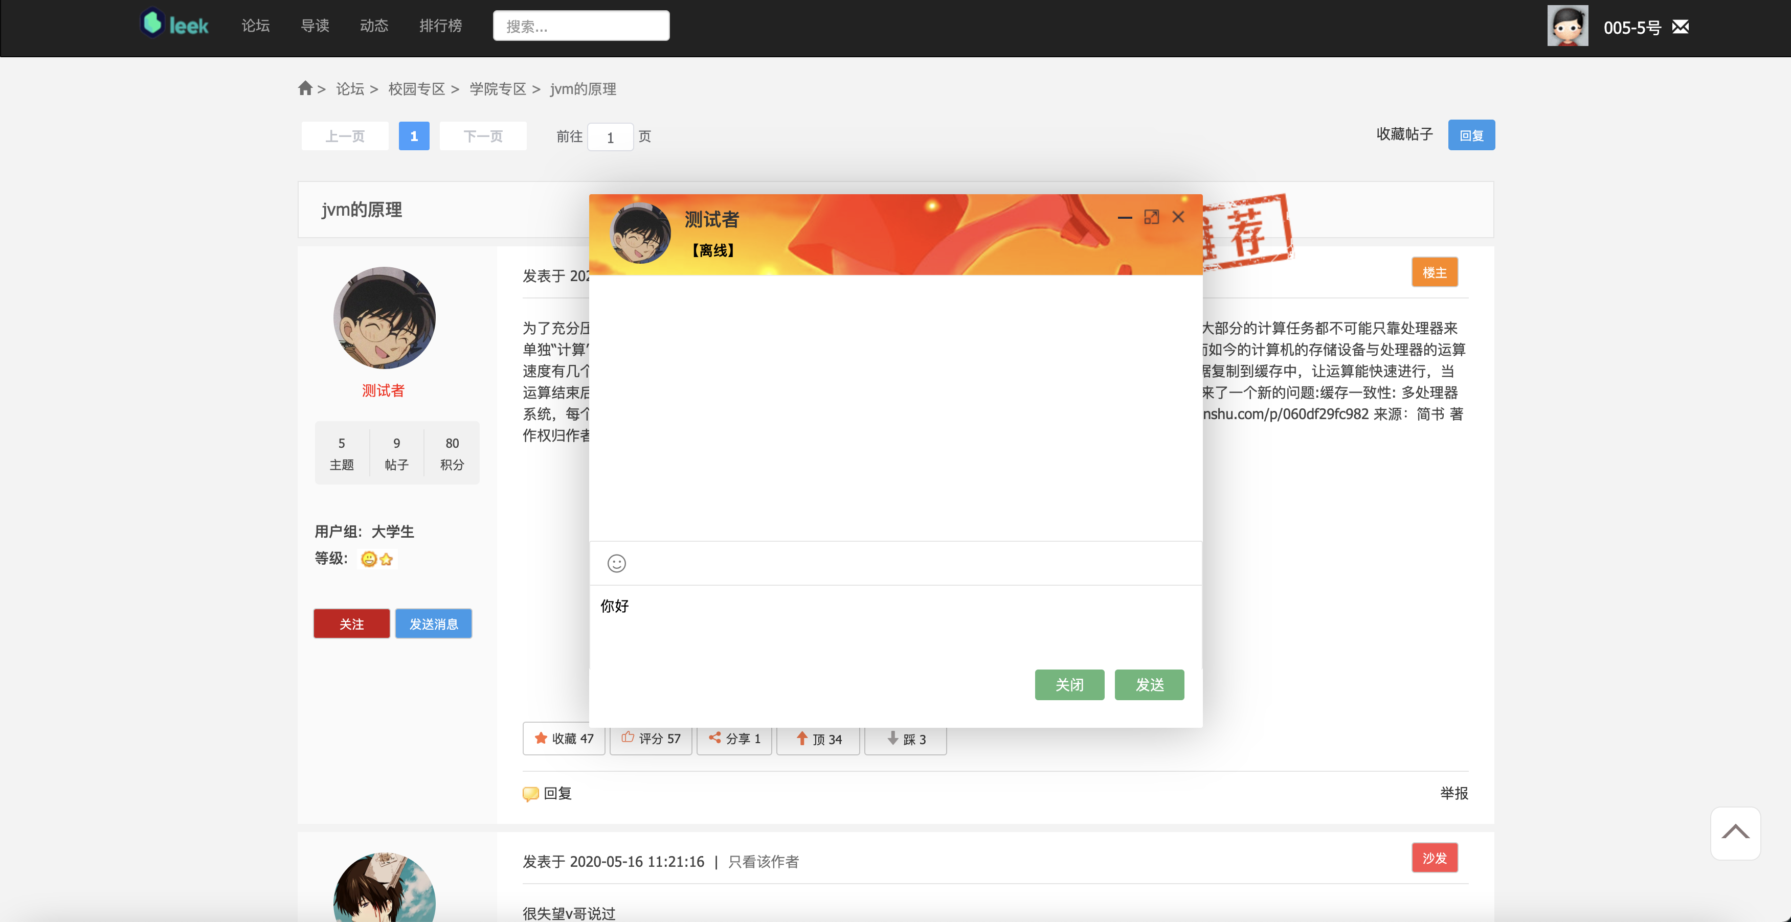Click the 下一页 pagination button
The image size is (1791, 922).
[x=483, y=136]
